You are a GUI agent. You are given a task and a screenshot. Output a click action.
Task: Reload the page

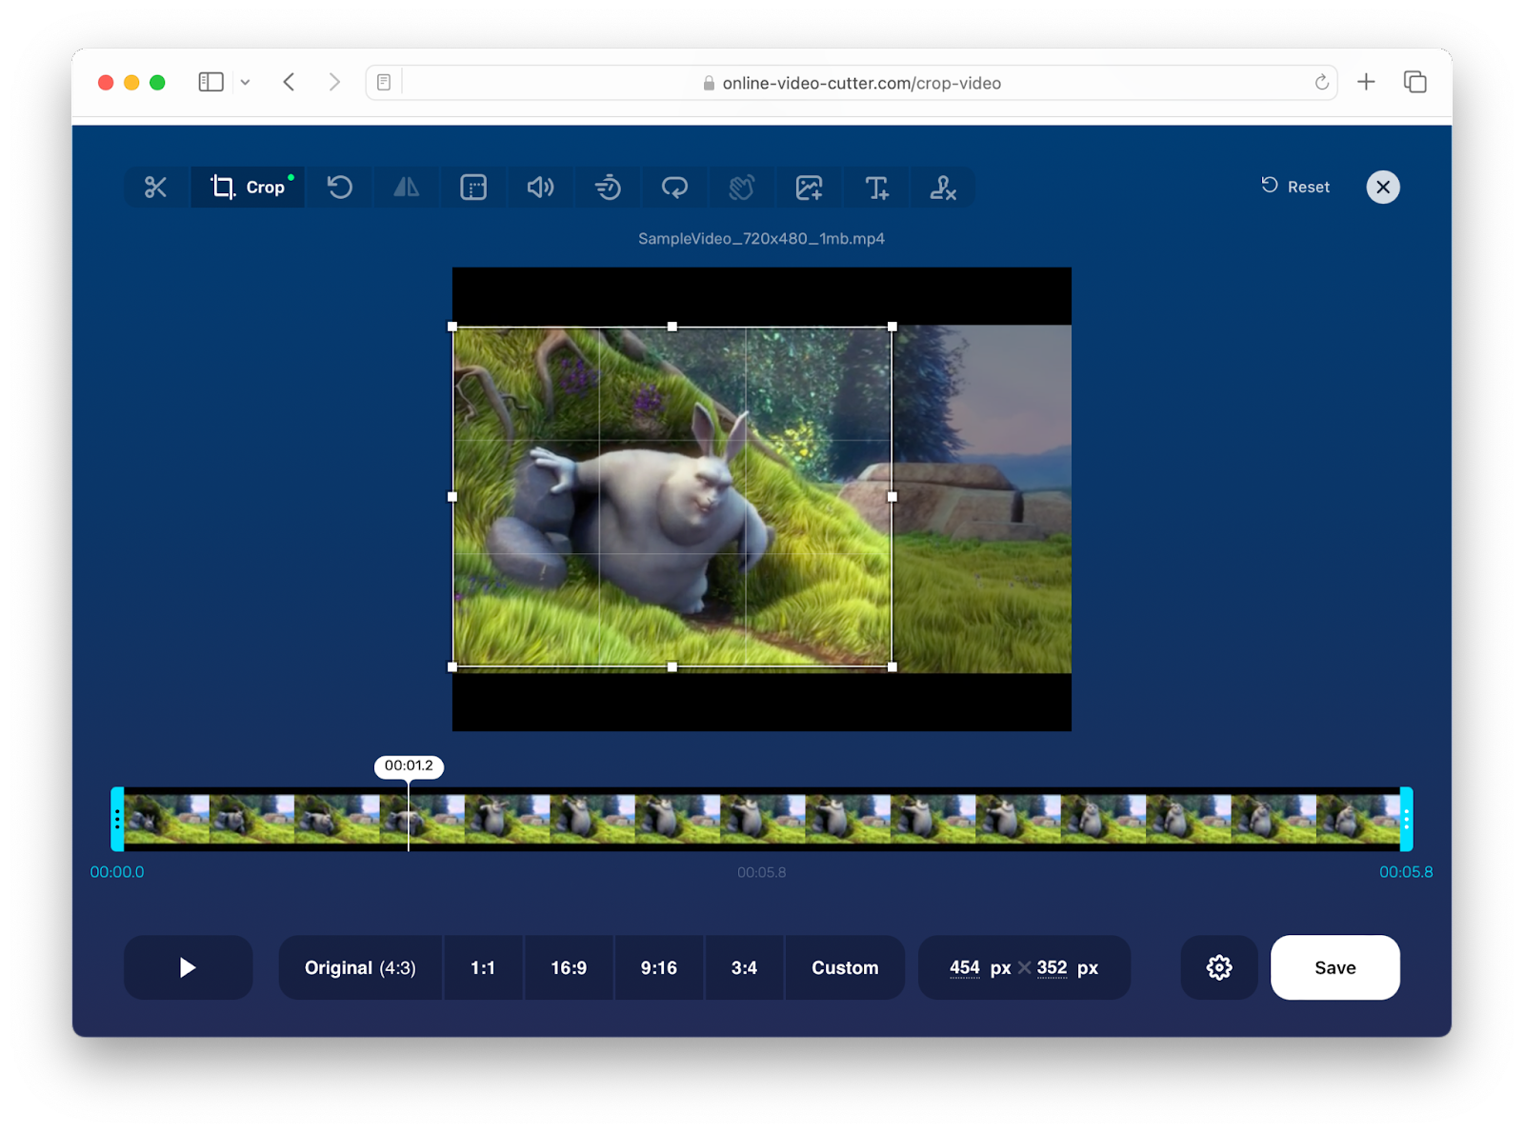pos(1321,83)
